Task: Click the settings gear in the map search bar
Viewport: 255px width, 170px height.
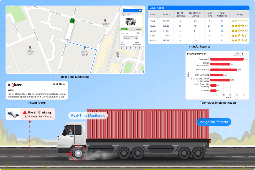Action: (x=139, y=10)
